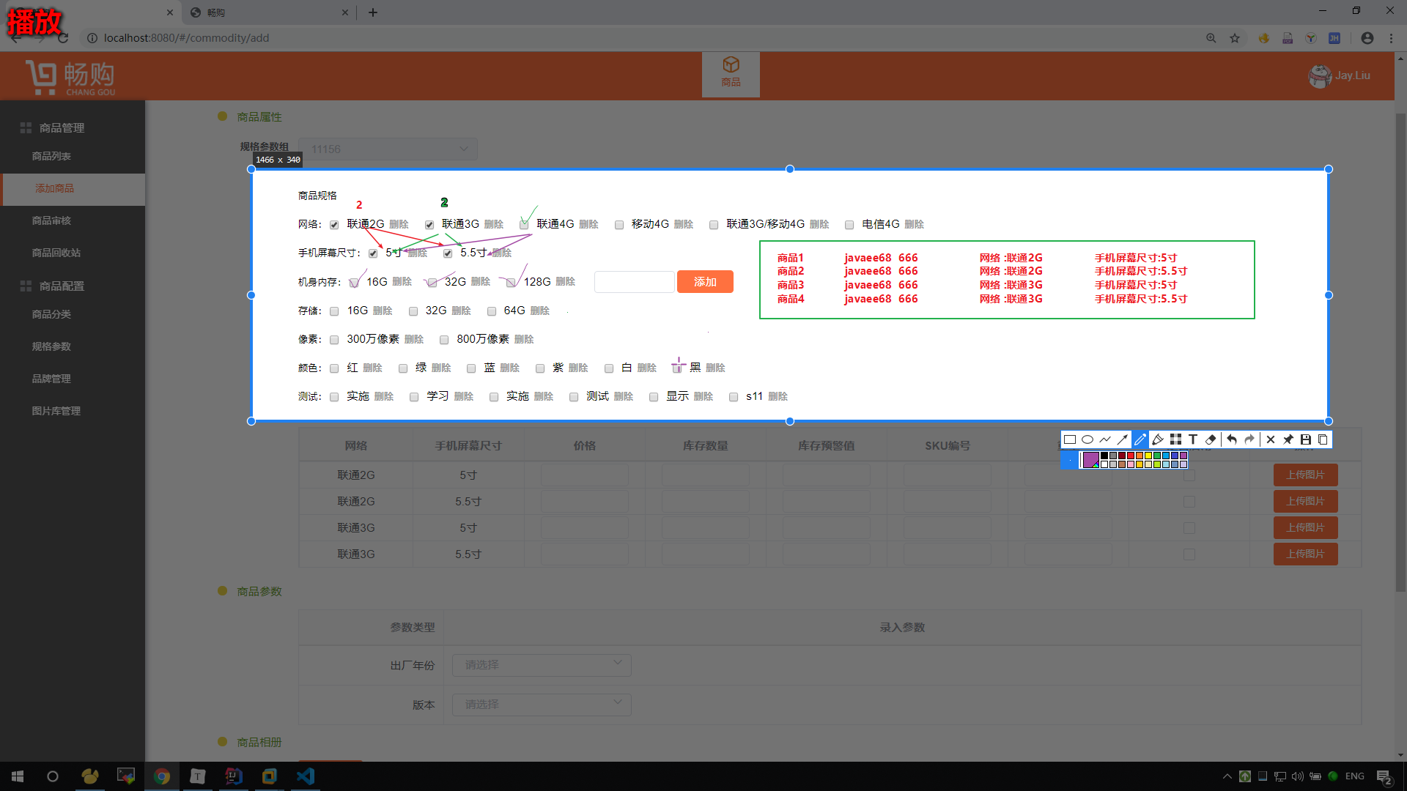Open the 添加商品 menu item
The height and width of the screenshot is (791, 1407).
pos(73,188)
